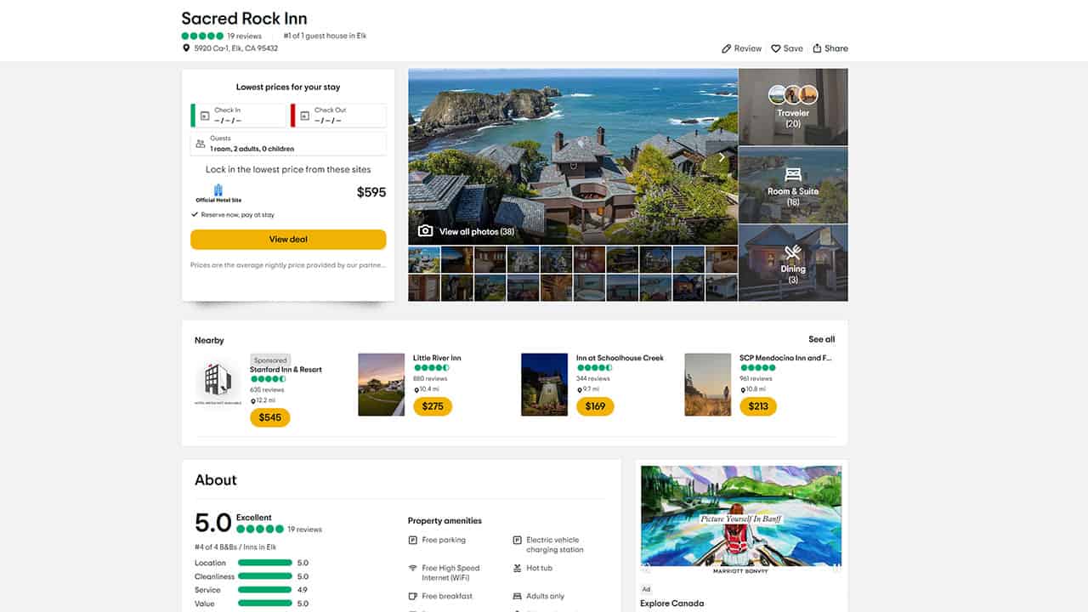Click the Official Hotel Site logo
The height and width of the screenshot is (612, 1088).
click(218, 193)
